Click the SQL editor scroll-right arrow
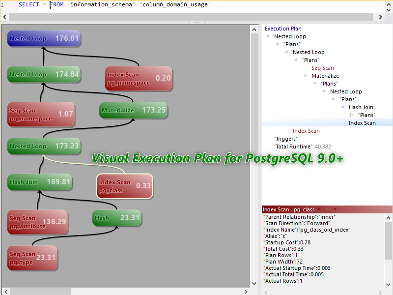 point(380,17)
